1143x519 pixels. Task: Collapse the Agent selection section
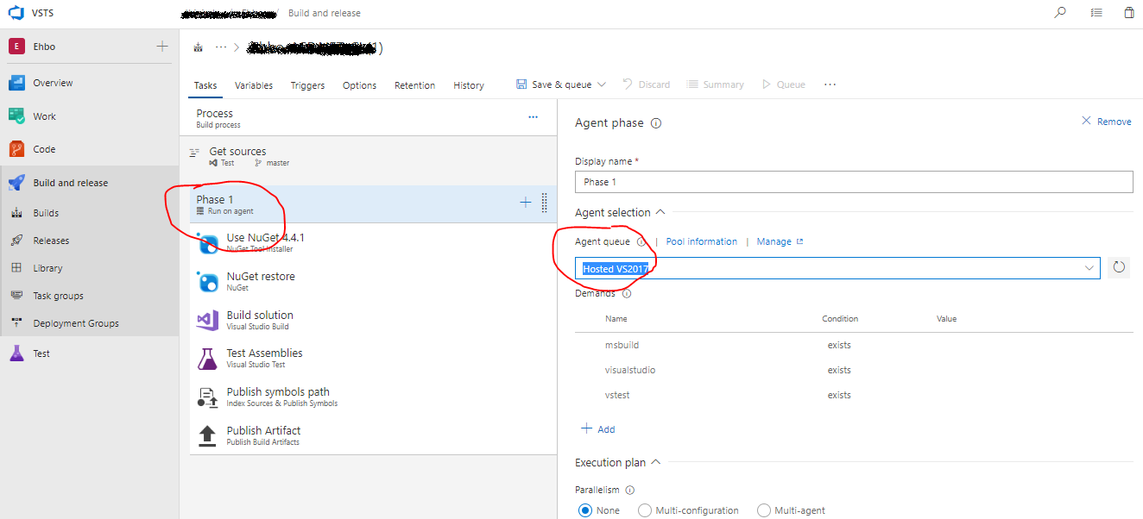click(x=660, y=212)
